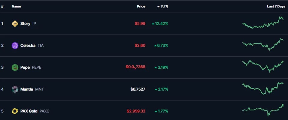
Task: Click the Celestia purple logo icon
Action: [15, 46]
